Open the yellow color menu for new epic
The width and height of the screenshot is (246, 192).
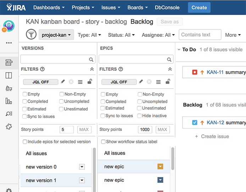(160, 166)
